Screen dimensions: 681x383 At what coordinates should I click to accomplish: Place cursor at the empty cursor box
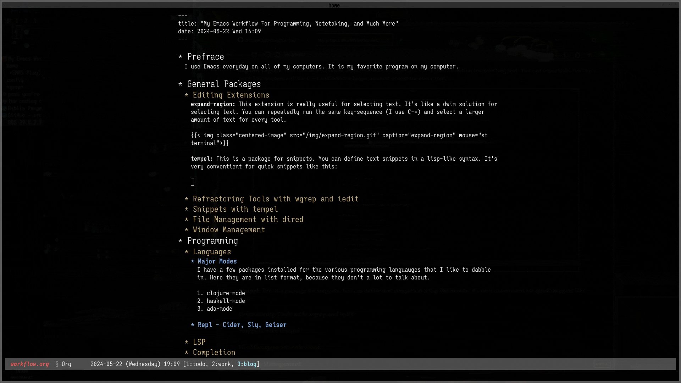click(193, 182)
